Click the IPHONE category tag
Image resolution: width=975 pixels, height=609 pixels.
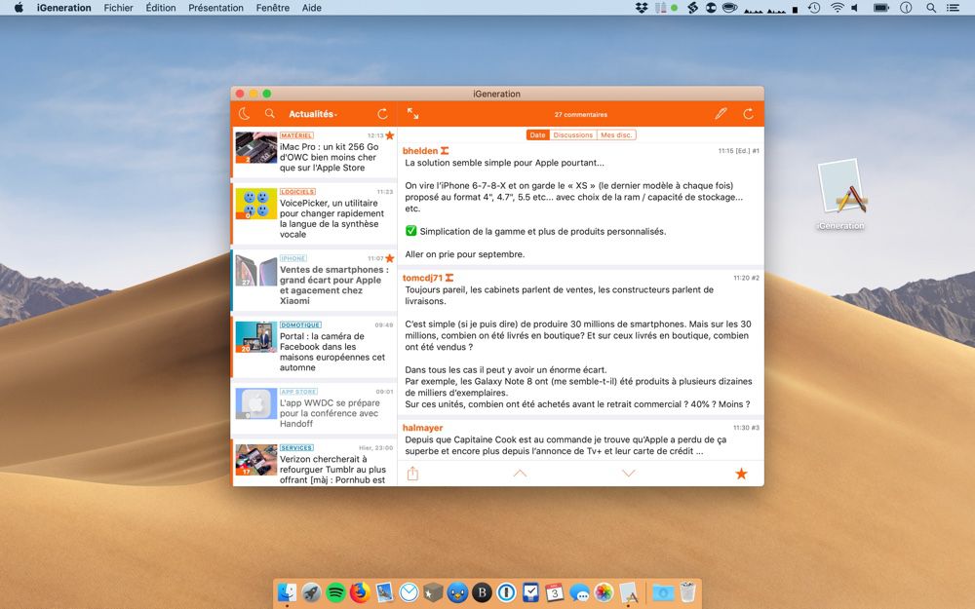pyautogui.click(x=292, y=258)
